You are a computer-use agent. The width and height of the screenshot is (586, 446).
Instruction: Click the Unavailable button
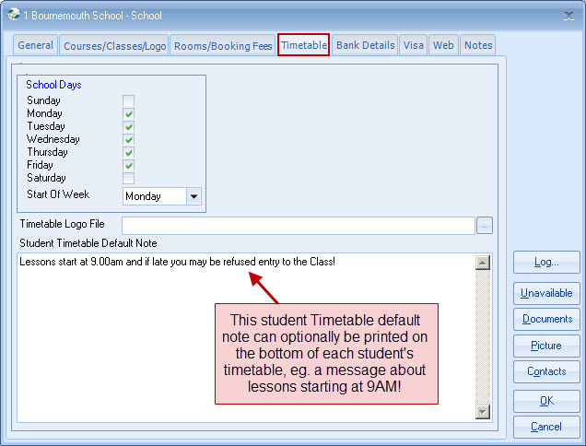pos(546,293)
